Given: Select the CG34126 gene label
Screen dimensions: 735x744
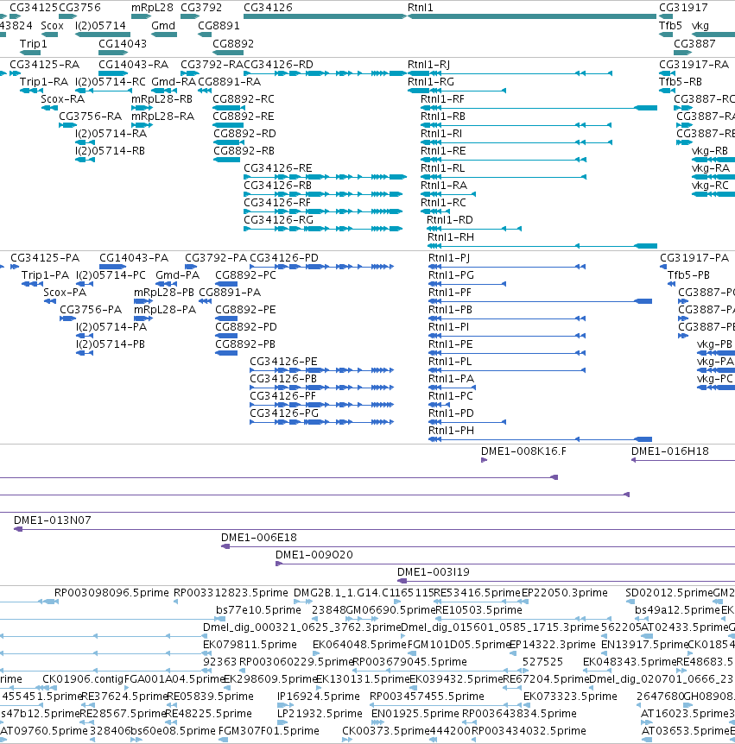Looking at the screenshot, I should (268, 8).
